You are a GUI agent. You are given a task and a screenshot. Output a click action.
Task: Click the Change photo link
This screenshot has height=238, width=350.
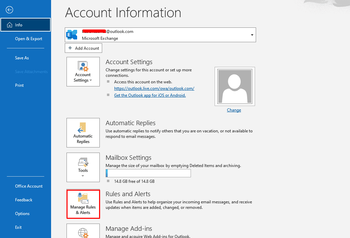point(234,110)
